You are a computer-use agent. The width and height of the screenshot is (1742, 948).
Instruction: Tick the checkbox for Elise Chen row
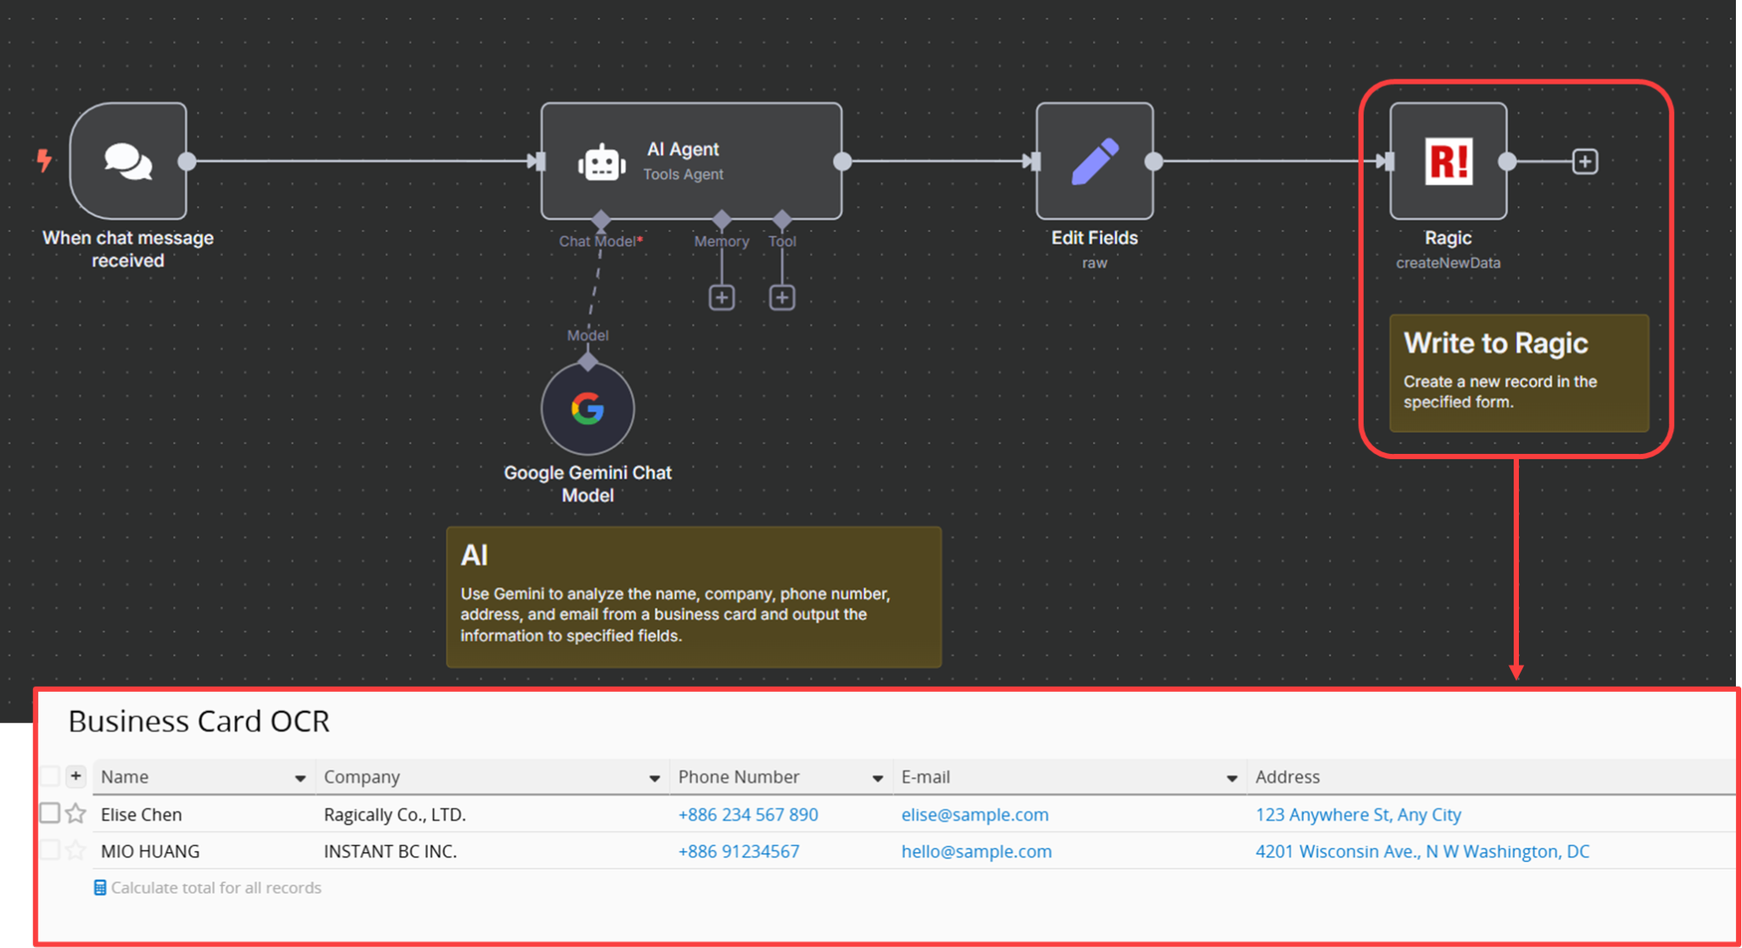50,814
